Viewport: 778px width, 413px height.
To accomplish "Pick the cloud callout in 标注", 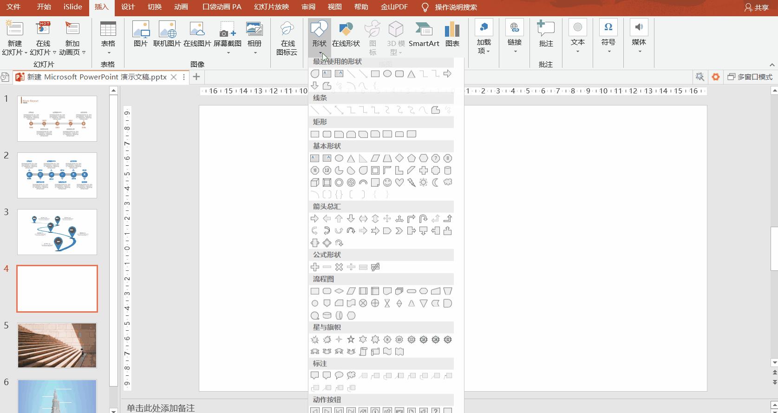I will click(351, 376).
